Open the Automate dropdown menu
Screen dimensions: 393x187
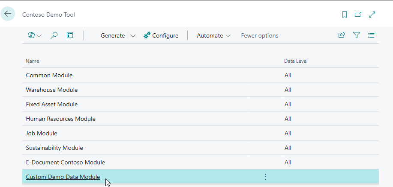point(213,36)
